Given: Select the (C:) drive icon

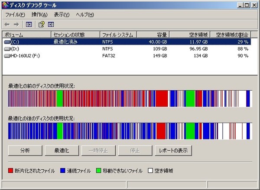Looking at the screenshot, I should pos(7,42).
